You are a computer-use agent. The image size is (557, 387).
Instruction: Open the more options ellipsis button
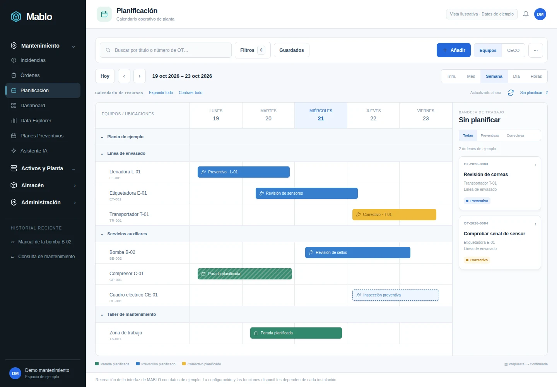pos(536,50)
